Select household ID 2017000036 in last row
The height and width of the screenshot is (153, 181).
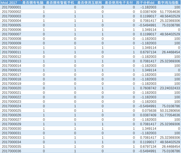(11, 151)
